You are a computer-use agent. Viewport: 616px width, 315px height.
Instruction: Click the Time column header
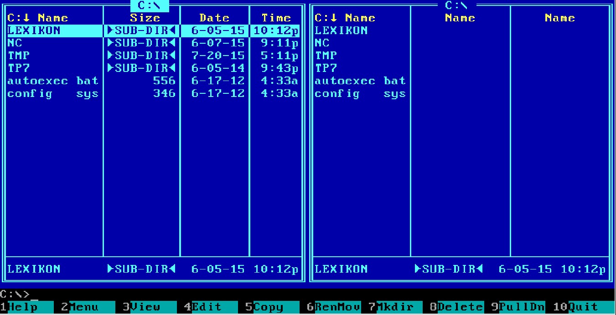276,18
